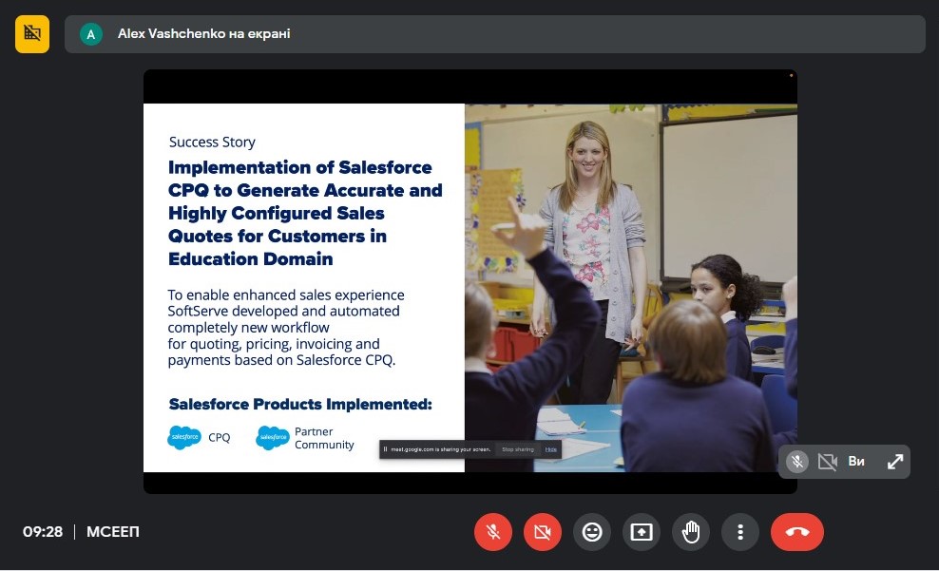The image size is (939, 571).
Task: Open the three-dot more options menu
Action: 740,531
